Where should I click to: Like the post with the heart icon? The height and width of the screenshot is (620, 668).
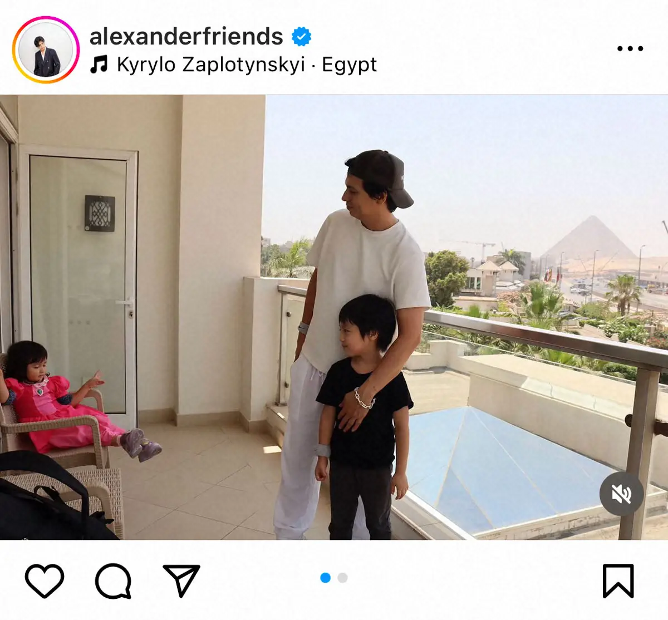(x=45, y=581)
